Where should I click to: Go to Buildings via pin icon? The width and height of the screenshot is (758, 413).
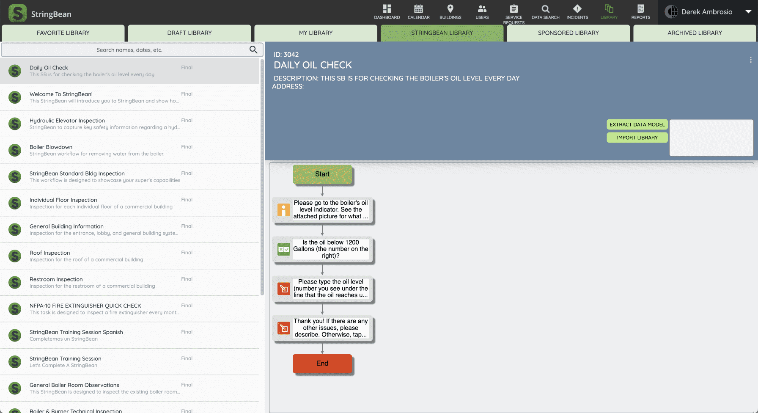click(x=450, y=9)
